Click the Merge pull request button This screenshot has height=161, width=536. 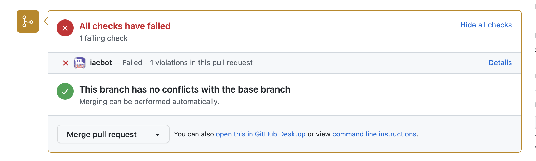(102, 134)
